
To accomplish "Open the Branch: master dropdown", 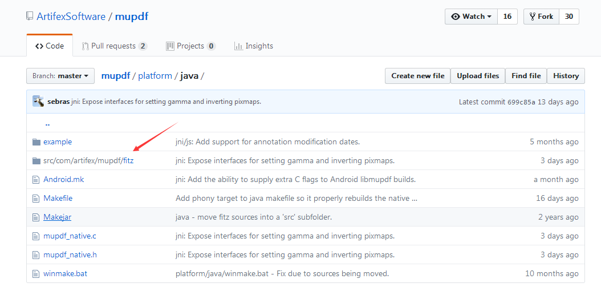I will point(60,76).
